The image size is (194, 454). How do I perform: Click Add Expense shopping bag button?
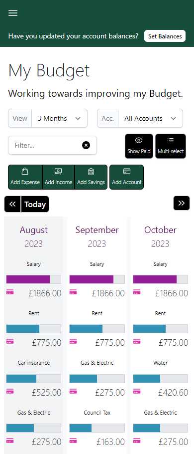tap(25, 177)
